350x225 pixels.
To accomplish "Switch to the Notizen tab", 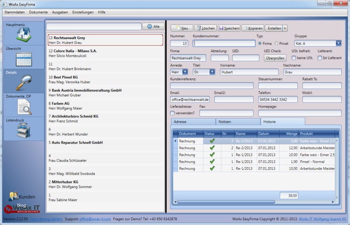I will click(x=238, y=122).
